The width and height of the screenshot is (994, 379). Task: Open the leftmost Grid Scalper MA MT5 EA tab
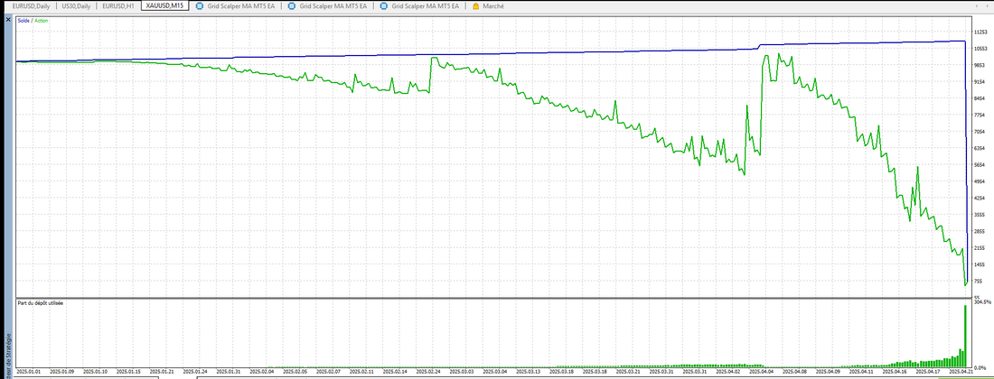[x=233, y=5]
